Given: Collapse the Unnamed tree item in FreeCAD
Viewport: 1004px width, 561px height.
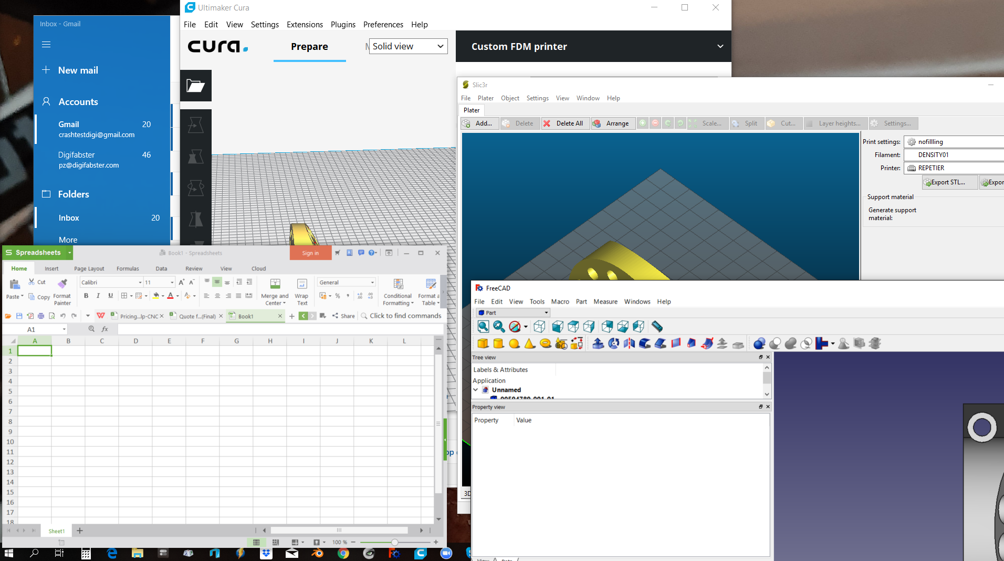Looking at the screenshot, I should point(476,390).
